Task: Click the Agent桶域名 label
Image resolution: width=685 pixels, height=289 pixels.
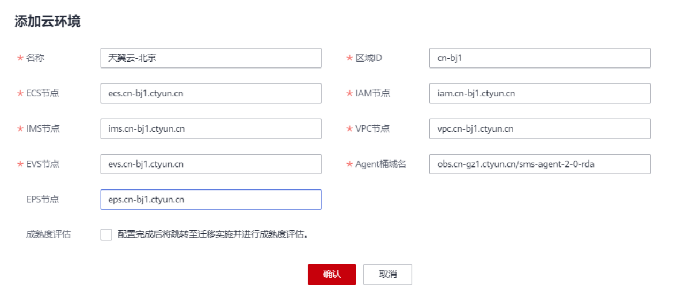Action: pos(380,164)
